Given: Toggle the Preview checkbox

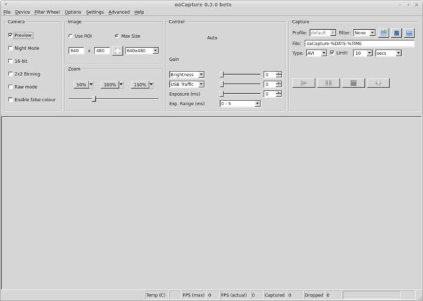Looking at the screenshot, I should (11, 35).
